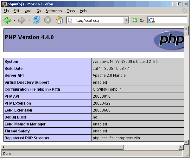The width and height of the screenshot is (190, 158).
Task: Click the http://localhost/ address field
Action: [x=98, y=21]
